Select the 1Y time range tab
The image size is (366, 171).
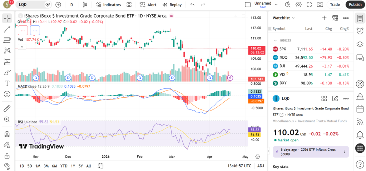coord(73,166)
